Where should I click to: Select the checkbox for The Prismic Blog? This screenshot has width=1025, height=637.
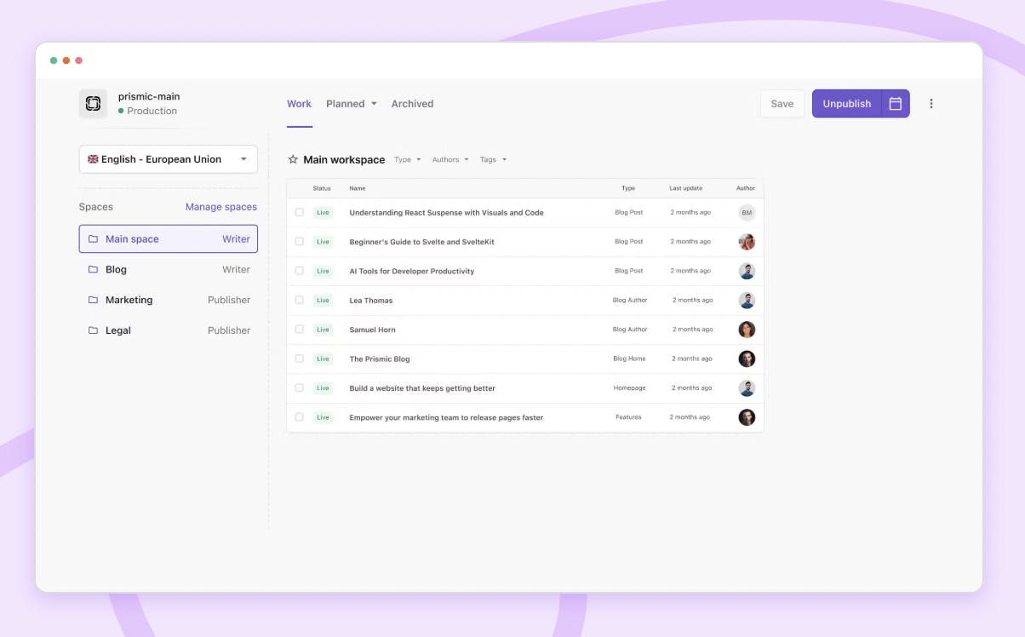point(299,359)
